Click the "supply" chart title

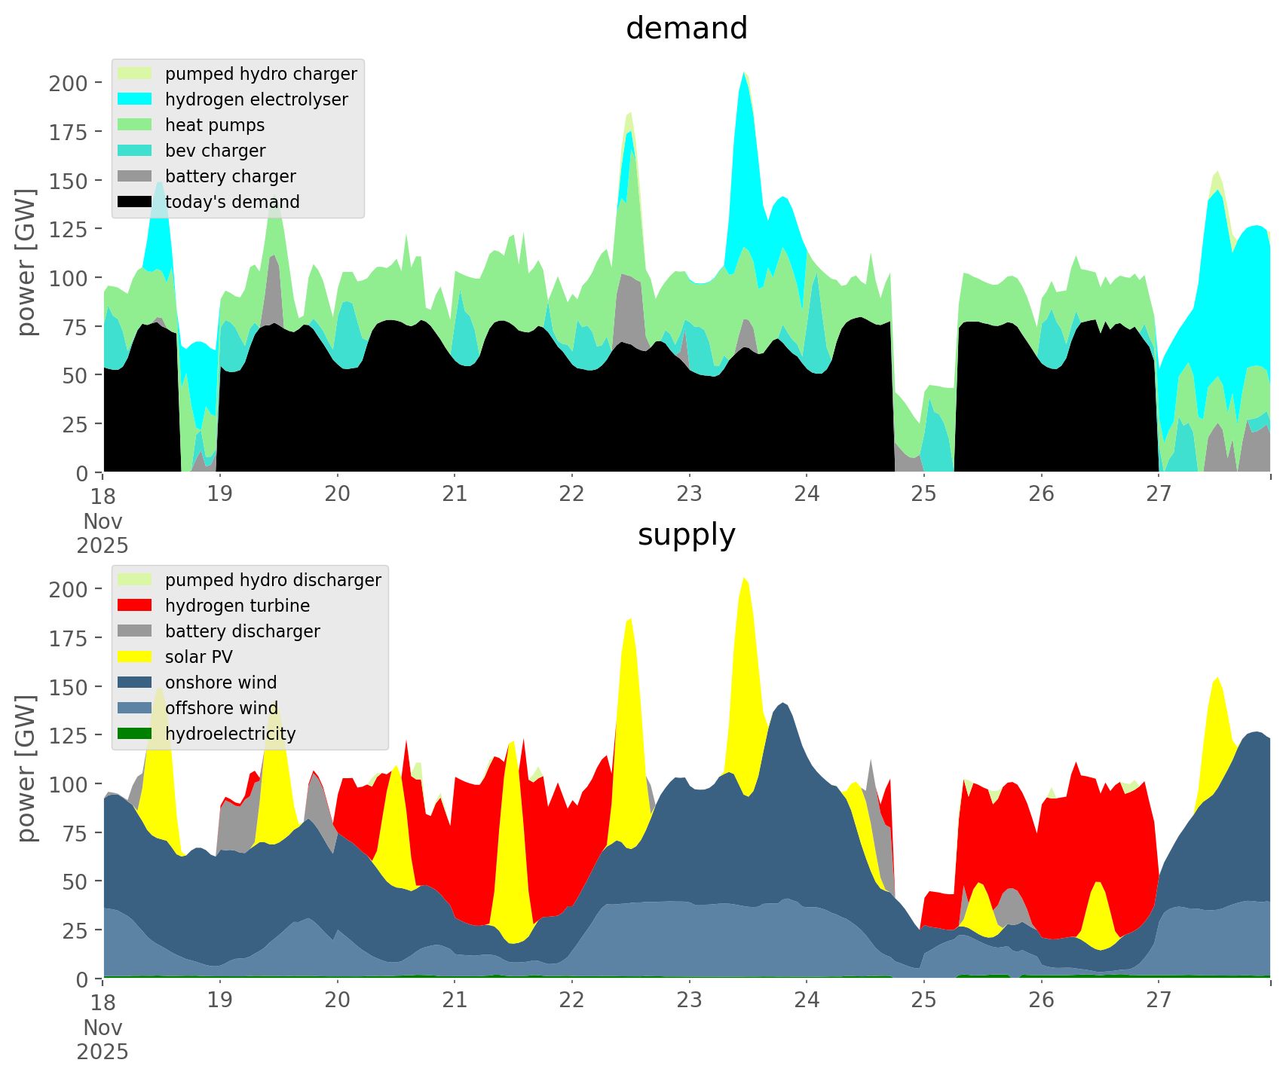tap(686, 535)
